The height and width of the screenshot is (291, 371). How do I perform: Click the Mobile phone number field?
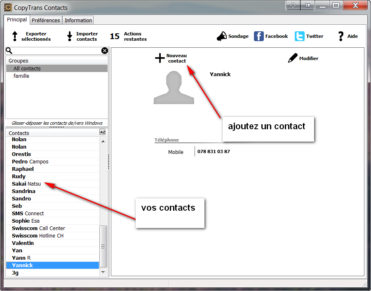pos(214,151)
